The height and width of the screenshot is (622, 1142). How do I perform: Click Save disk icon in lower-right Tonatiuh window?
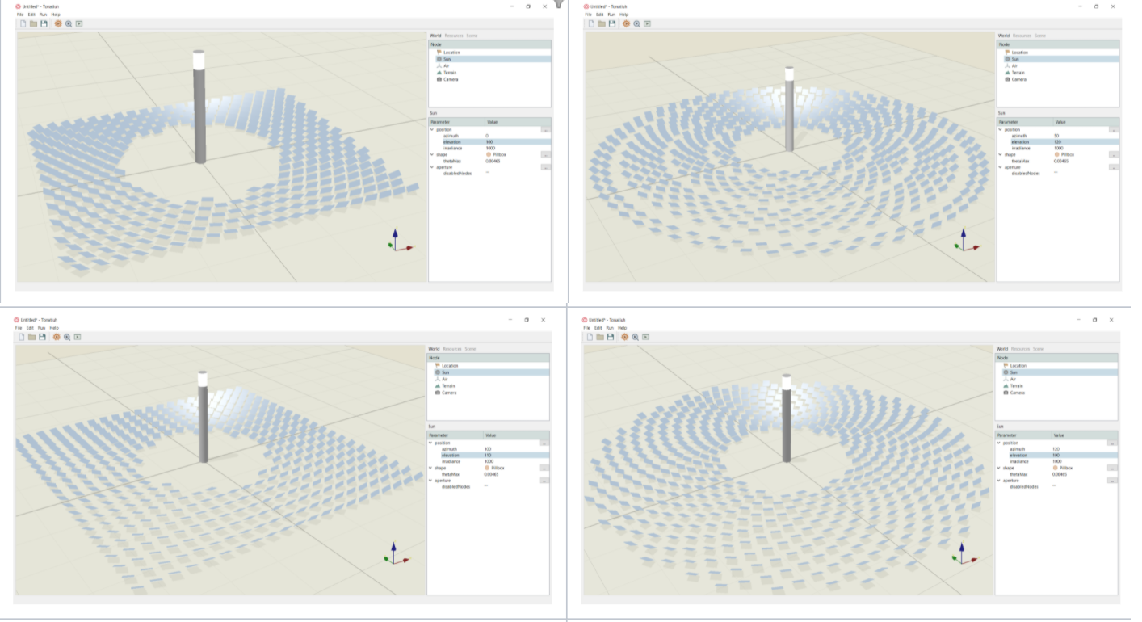click(x=610, y=337)
